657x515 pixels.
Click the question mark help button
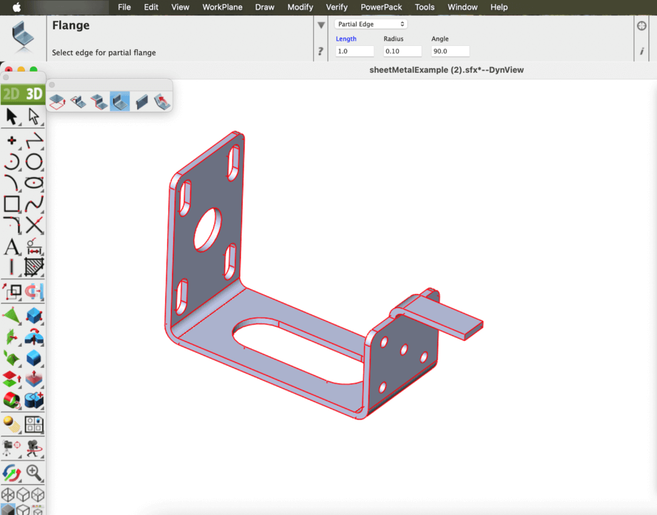pyautogui.click(x=321, y=51)
